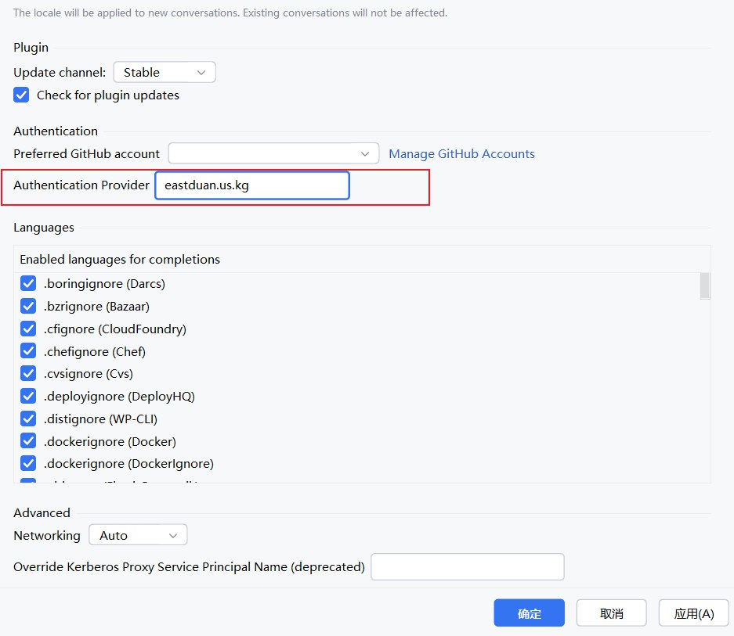Toggle .dockerignore (Docker) checkbox
Screen dimensions: 734x636
(28, 441)
